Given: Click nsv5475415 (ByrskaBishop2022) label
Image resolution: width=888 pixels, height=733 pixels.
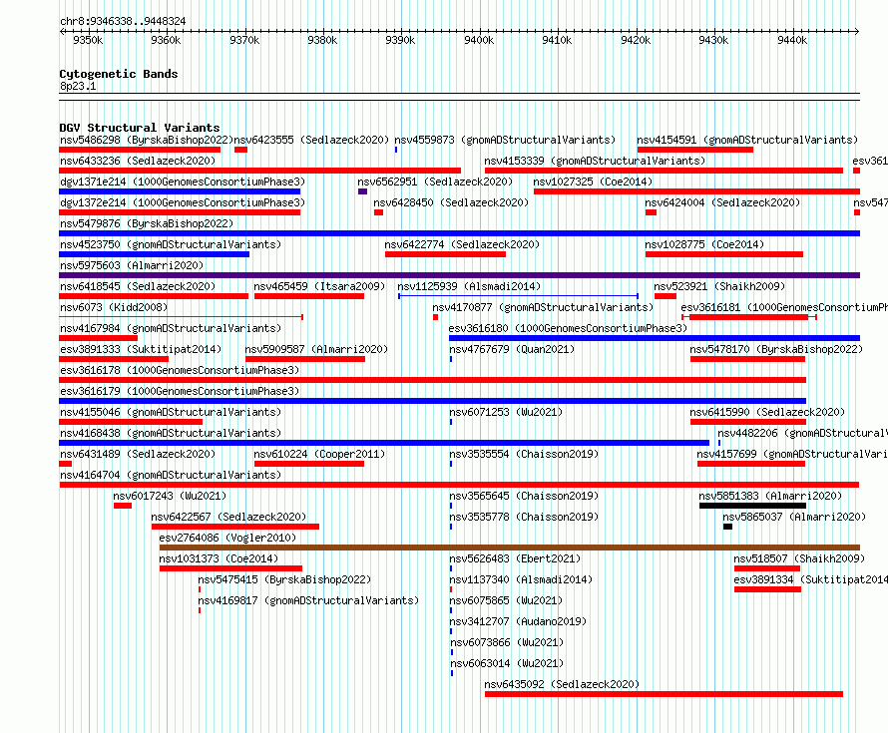Looking at the screenshot, I should [284, 579].
